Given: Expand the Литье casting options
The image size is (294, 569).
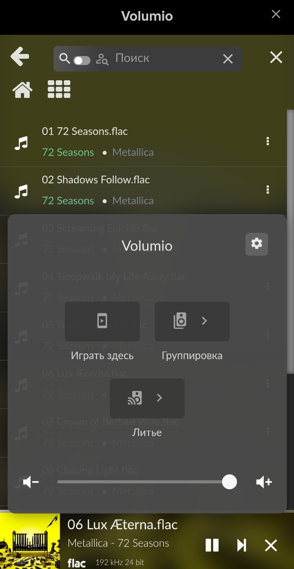Looking at the screenshot, I should point(147,398).
